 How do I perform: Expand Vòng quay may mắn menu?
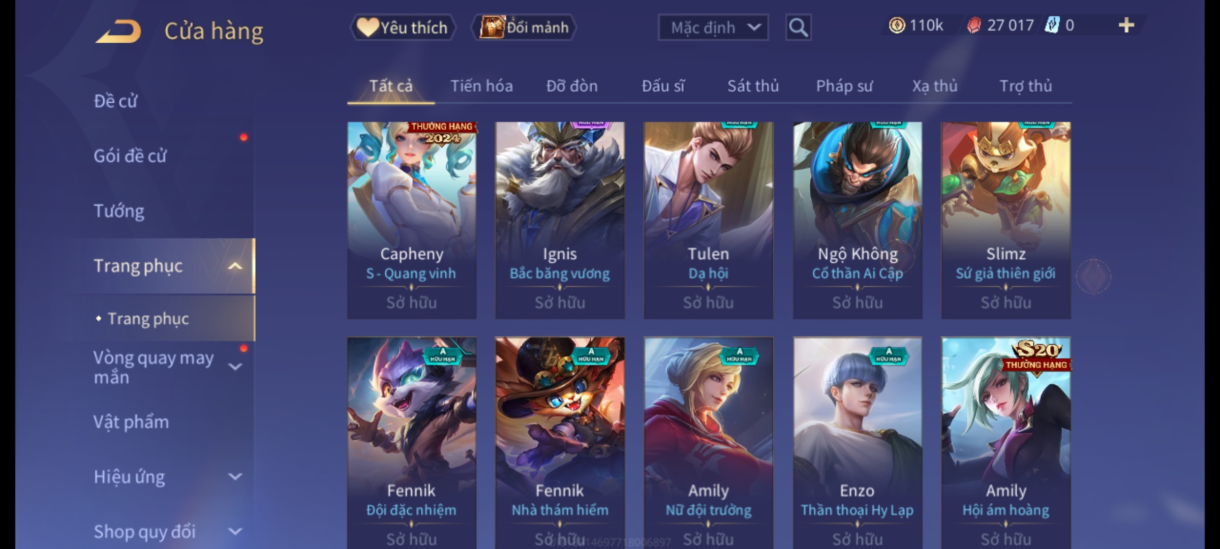pos(235,367)
